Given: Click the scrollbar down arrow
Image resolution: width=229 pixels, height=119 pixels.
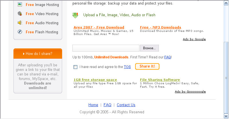Looking at the screenshot, I should [226, 116].
